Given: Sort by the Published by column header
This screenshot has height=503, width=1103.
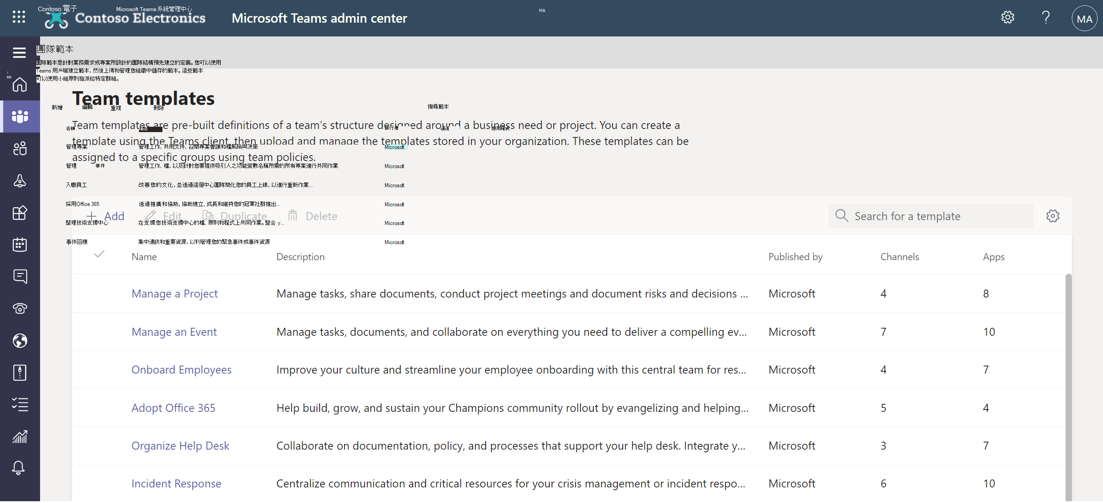Looking at the screenshot, I should pyautogui.click(x=795, y=257).
